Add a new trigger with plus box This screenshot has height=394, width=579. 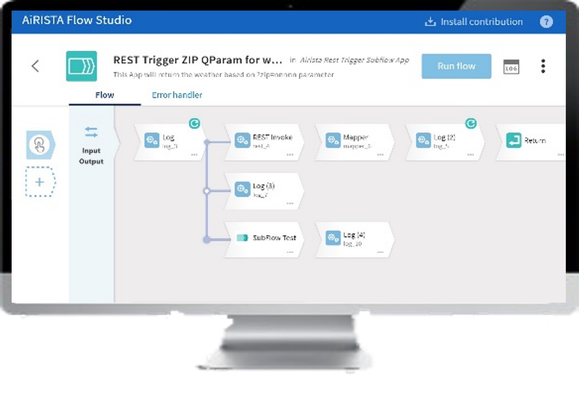pos(40,182)
